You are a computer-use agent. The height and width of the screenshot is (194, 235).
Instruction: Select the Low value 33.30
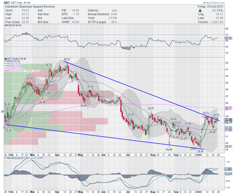click(x=25, y=18)
